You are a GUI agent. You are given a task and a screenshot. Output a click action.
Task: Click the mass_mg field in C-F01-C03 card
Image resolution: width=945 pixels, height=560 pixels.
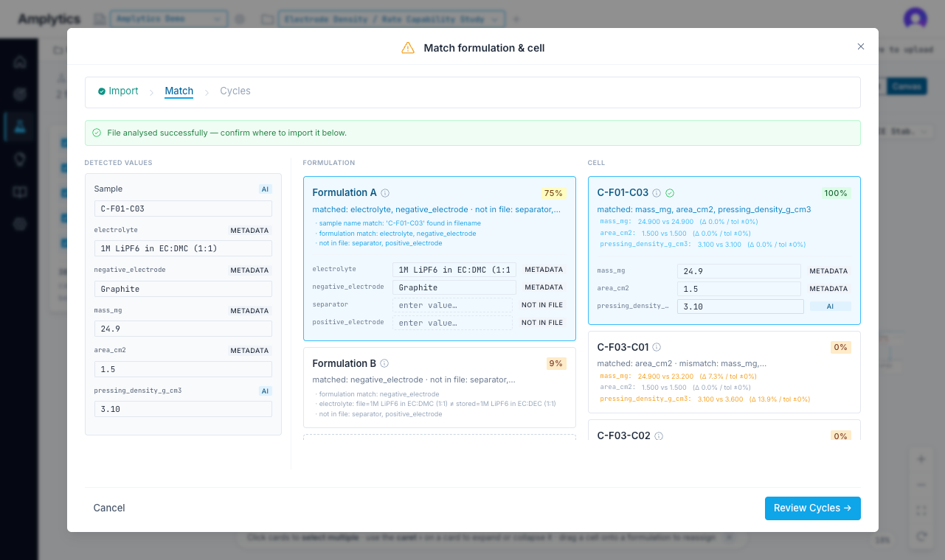coord(738,271)
